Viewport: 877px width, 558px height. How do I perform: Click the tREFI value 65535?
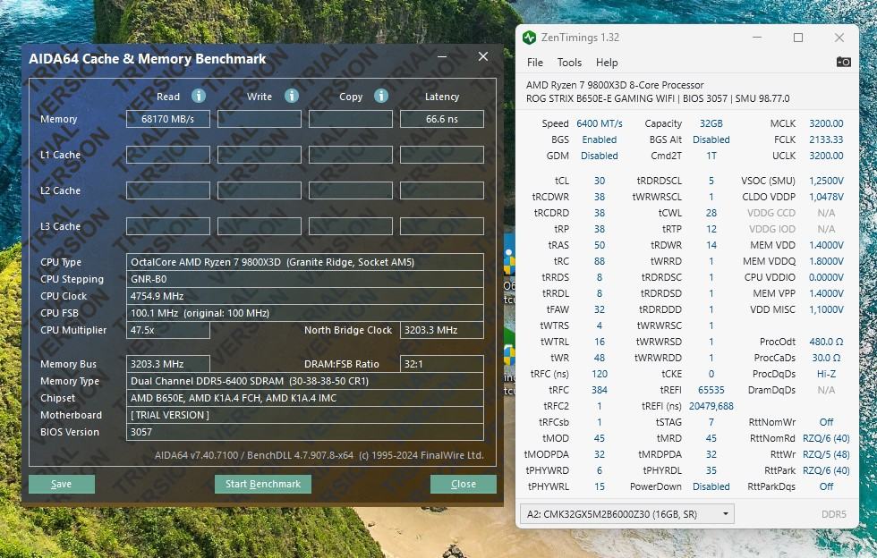click(711, 390)
